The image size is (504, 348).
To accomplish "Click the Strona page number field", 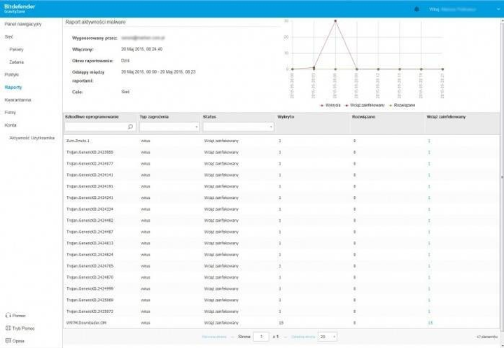I will pyautogui.click(x=261, y=337).
